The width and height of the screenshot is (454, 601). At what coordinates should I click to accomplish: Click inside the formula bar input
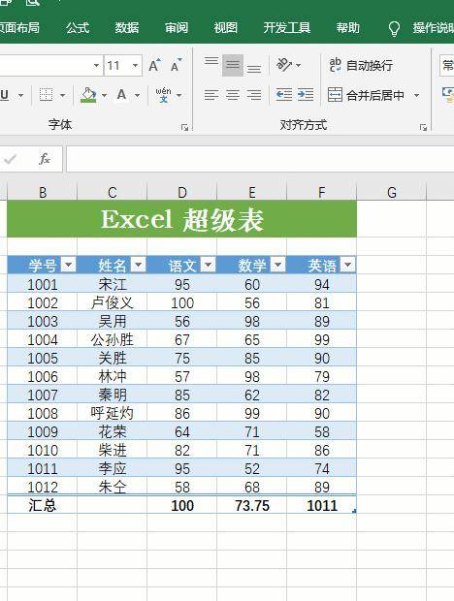click(x=260, y=159)
